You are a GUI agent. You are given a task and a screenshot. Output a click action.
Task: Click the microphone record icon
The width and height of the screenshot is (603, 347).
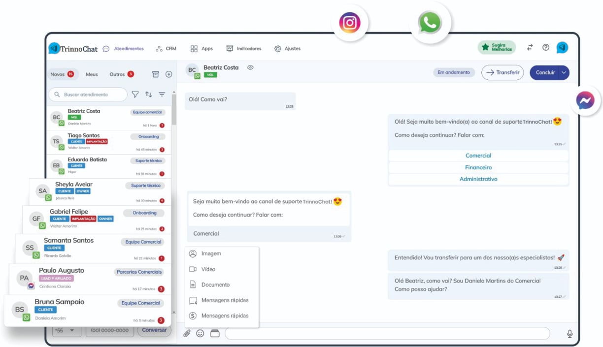(569, 334)
